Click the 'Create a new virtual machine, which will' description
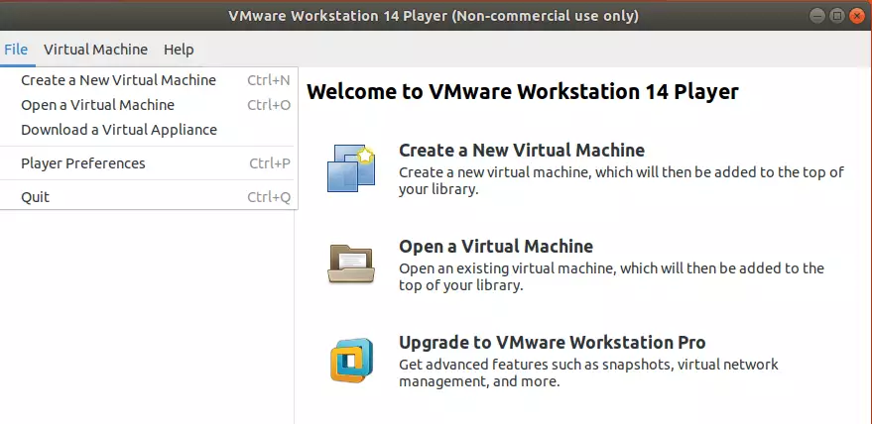The image size is (872, 424). click(621, 180)
